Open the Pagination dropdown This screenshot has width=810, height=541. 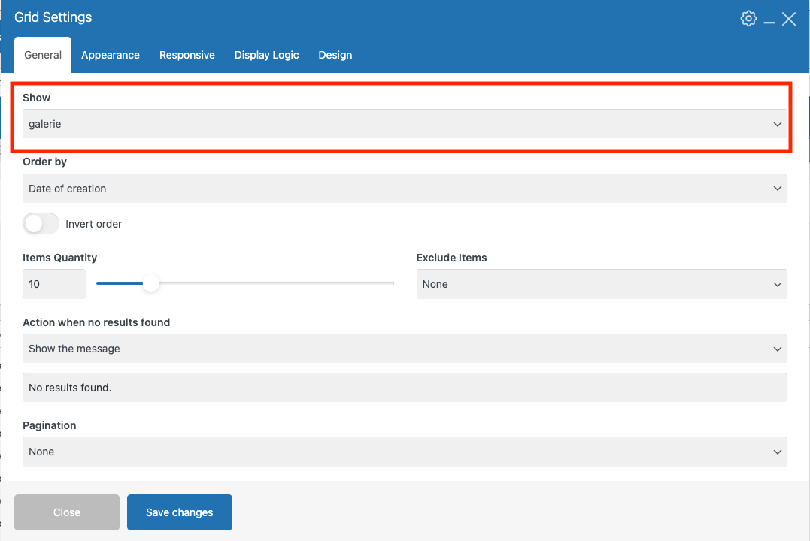pyautogui.click(x=405, y=452)
